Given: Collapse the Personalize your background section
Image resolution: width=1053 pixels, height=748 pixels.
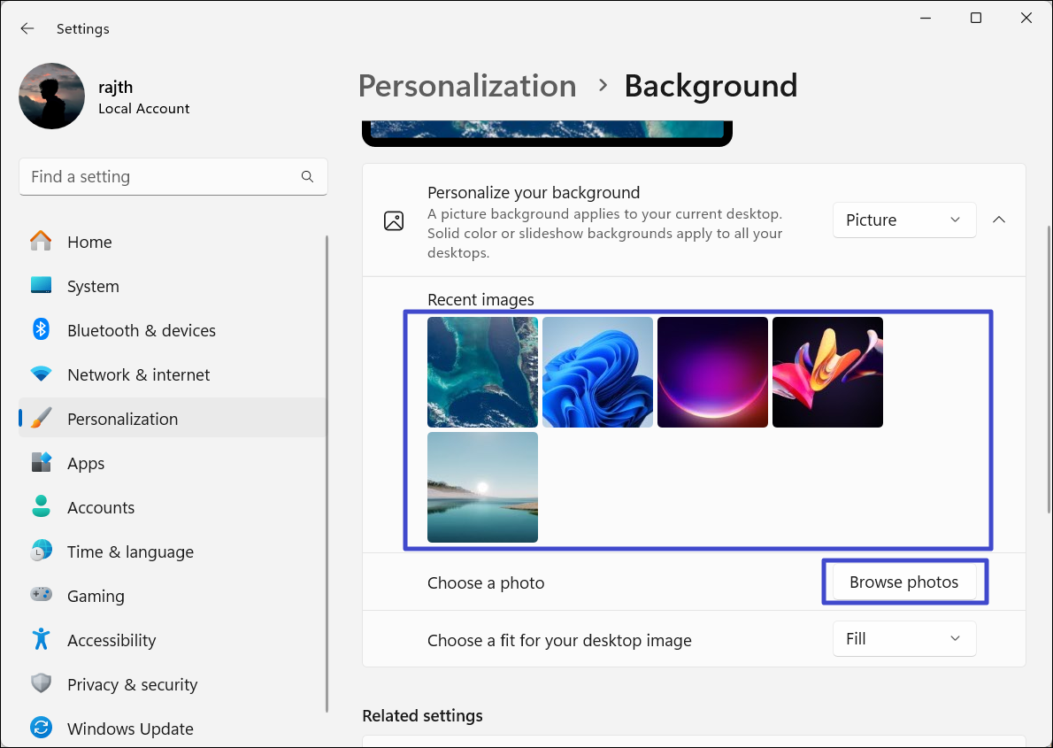Looking at the screenshot, I should click(x=999, y=220).
